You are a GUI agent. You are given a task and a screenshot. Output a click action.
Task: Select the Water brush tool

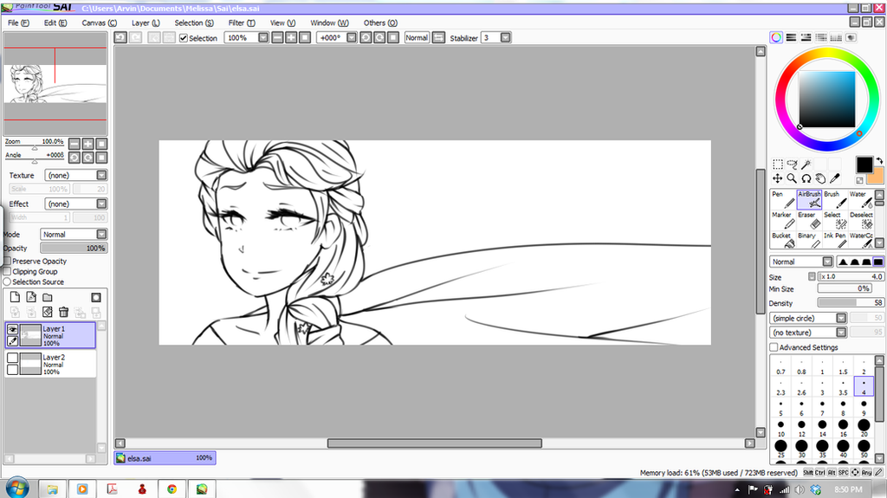(860, 200)
